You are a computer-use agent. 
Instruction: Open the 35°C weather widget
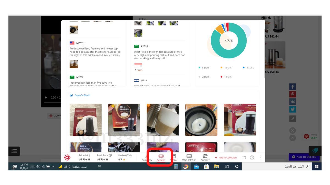coord(73,166)
